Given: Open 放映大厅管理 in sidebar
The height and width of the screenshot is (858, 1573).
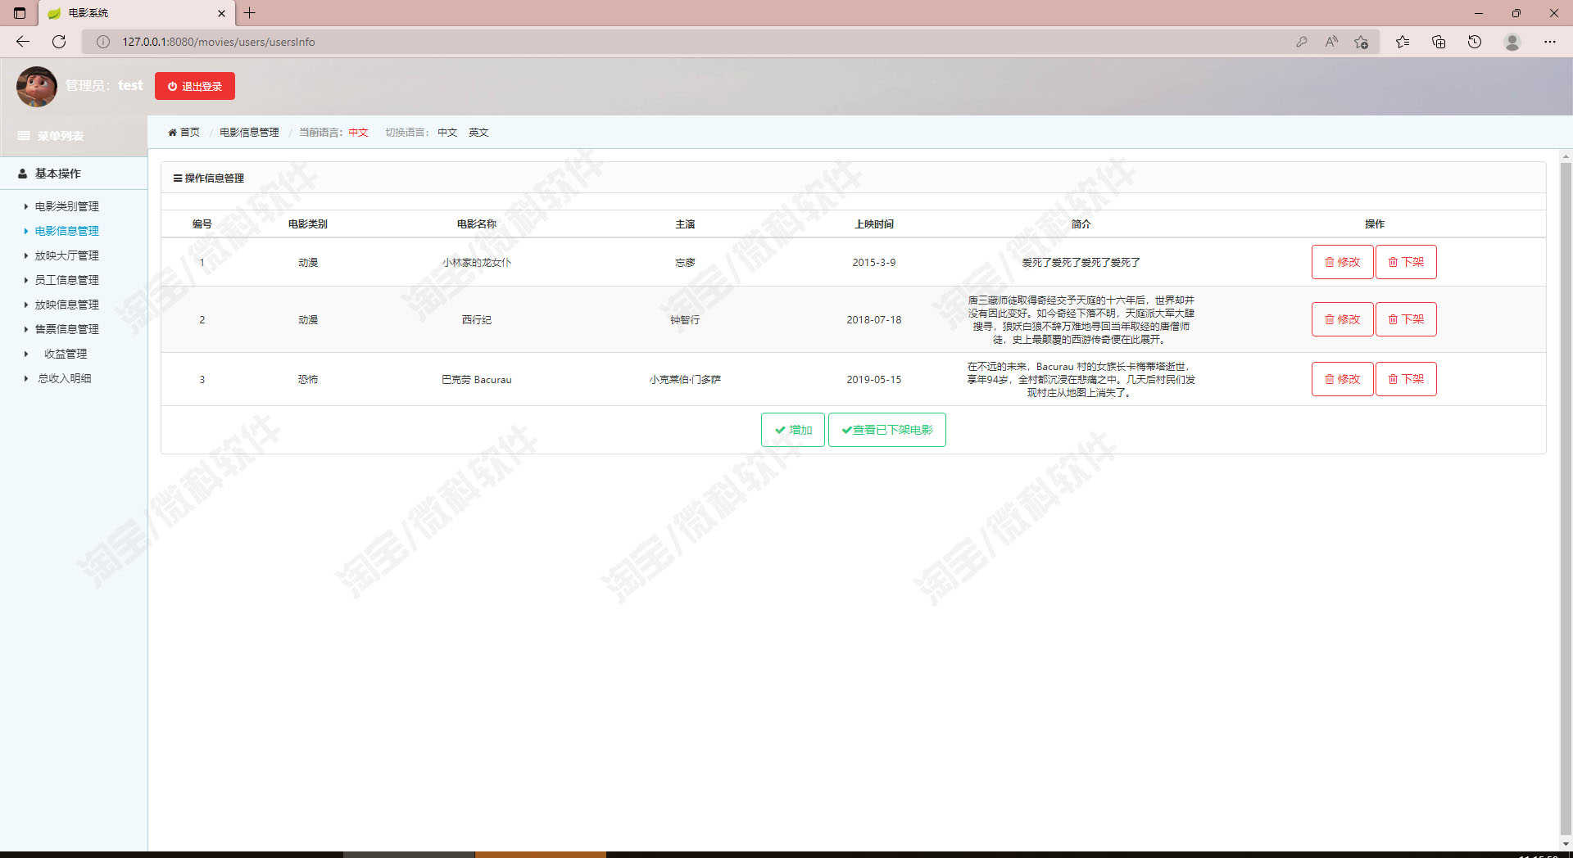Looking at the screenshot, I should click(66, 255).
